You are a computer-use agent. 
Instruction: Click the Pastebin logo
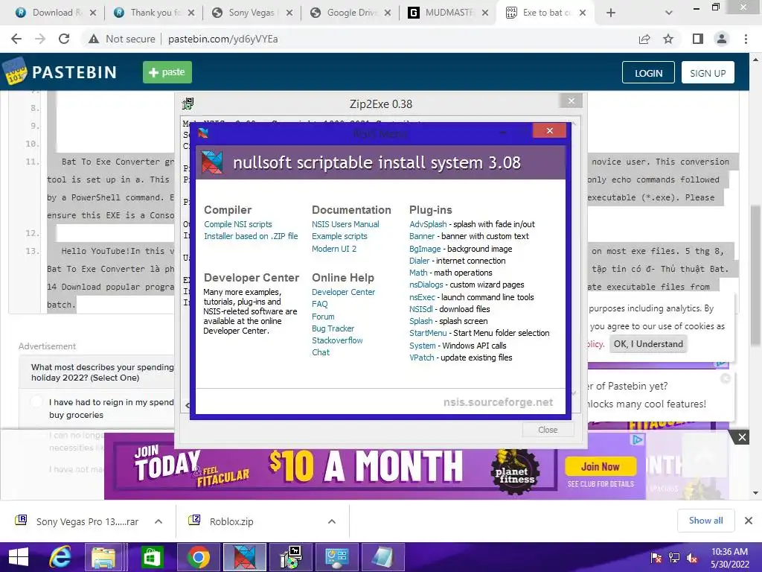(60, 72)
